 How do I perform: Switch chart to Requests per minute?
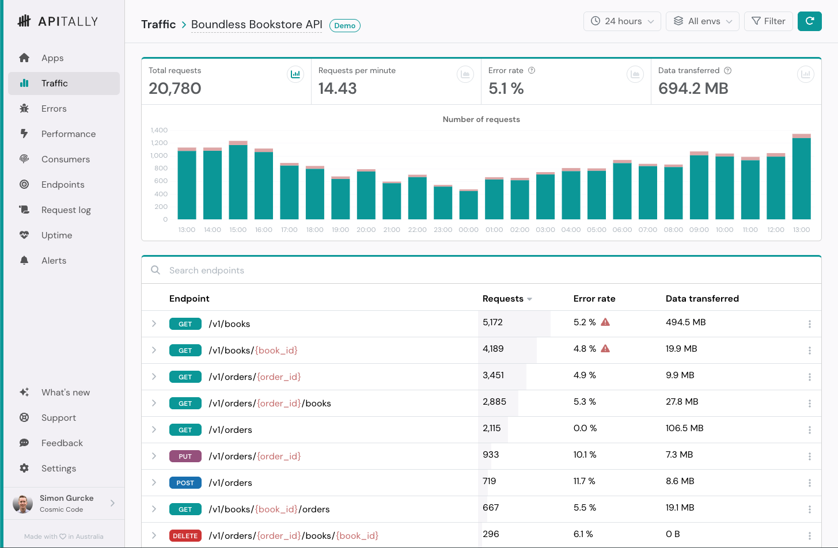point(465,74)
